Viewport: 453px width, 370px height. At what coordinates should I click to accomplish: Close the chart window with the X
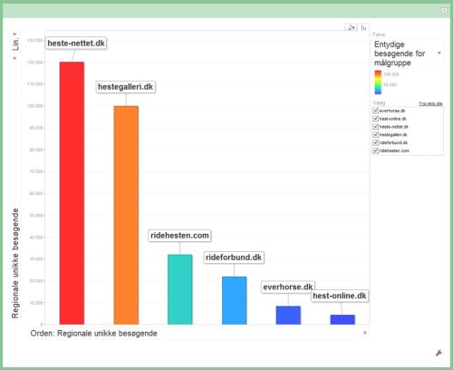tap(444, 11)
